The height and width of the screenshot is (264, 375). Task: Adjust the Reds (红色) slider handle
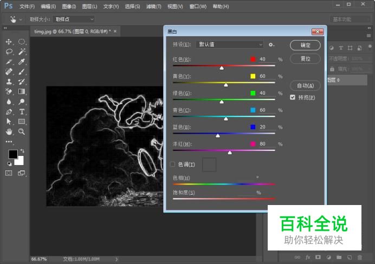coord(222,68)
